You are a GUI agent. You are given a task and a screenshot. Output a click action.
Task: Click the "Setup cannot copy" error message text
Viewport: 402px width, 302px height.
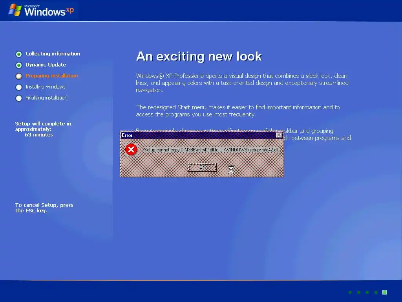point(212,150)
